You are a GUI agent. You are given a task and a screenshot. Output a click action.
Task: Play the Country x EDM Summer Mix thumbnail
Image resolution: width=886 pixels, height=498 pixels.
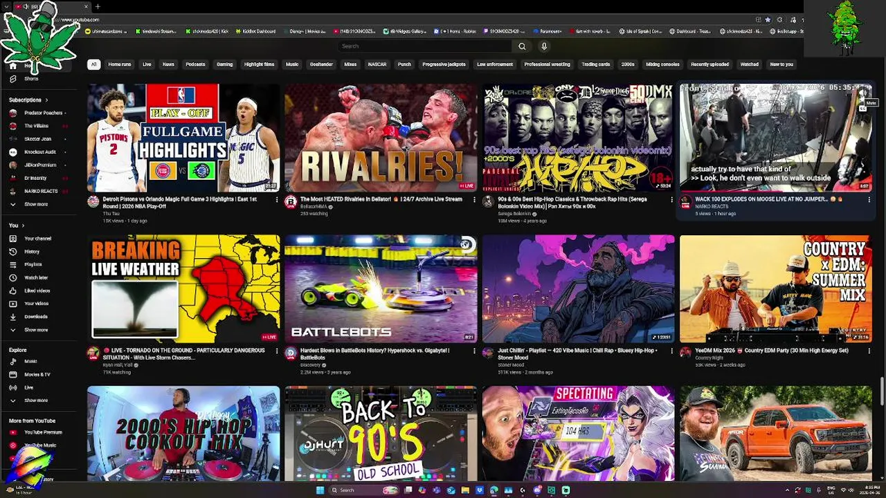776,289
